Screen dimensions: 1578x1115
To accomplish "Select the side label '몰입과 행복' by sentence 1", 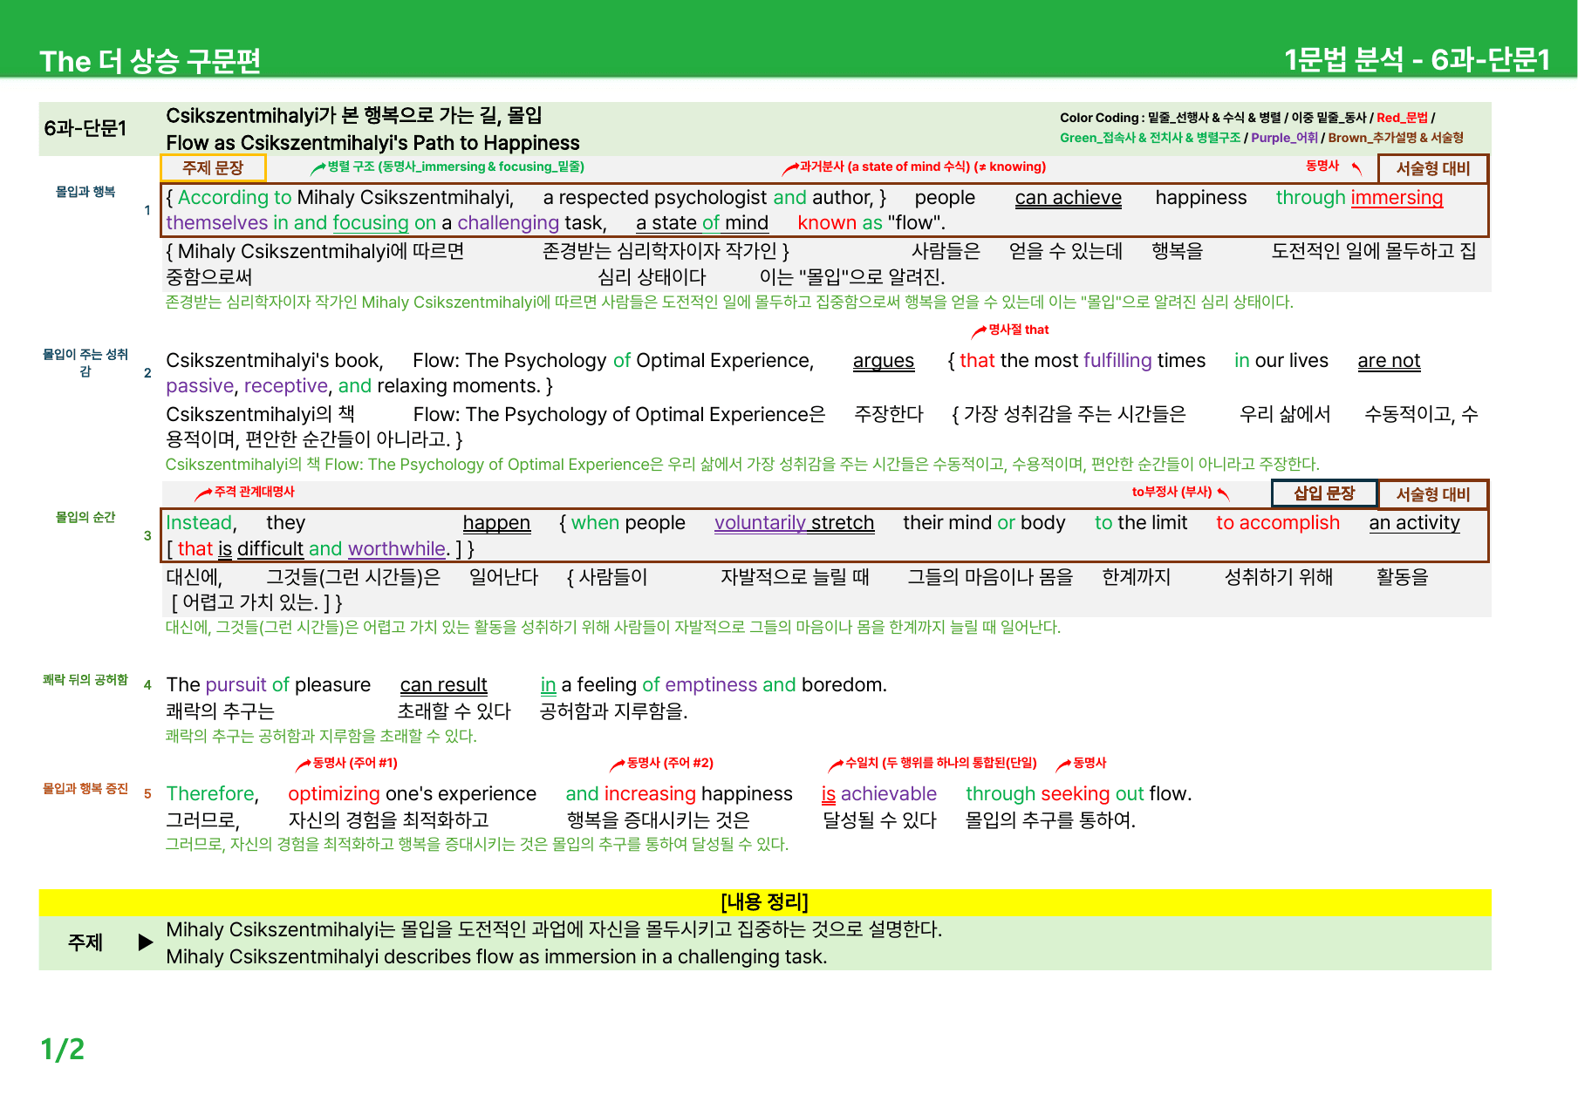I will pyautogui.click(x=85, y=192).
